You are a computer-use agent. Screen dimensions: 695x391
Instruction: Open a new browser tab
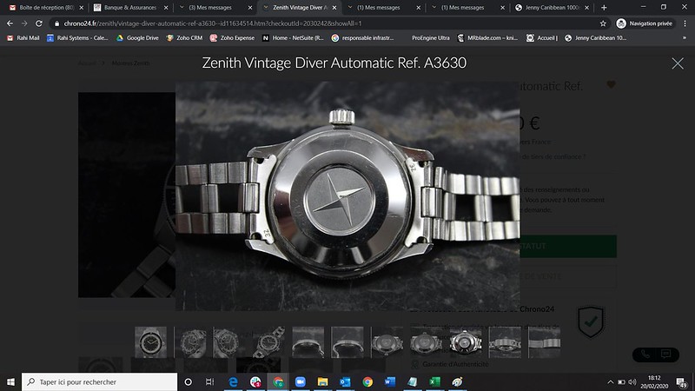pyautogui.click(x=604, y=8)
